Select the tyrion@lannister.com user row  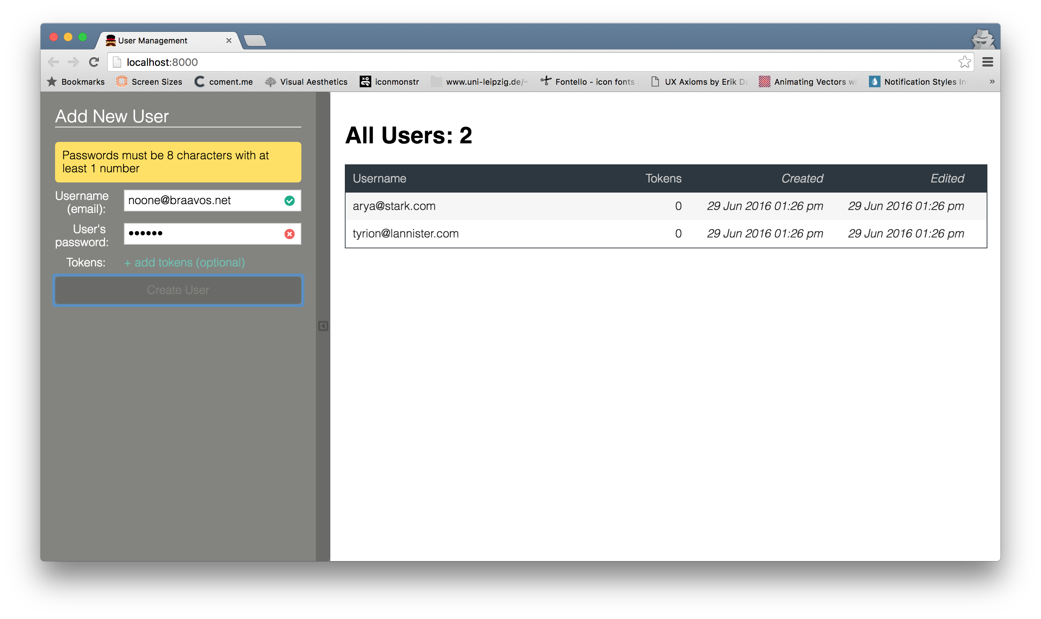(666, 233)
